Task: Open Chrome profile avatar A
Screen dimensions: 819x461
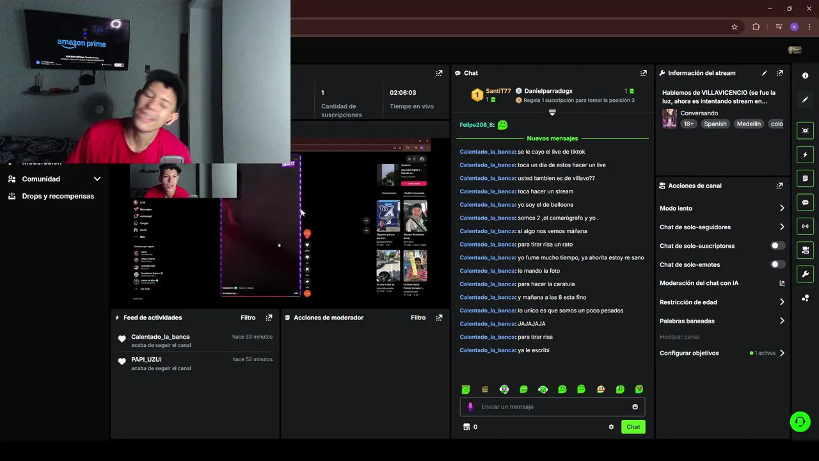Action: pyautogui.click(x=794, y=27)
